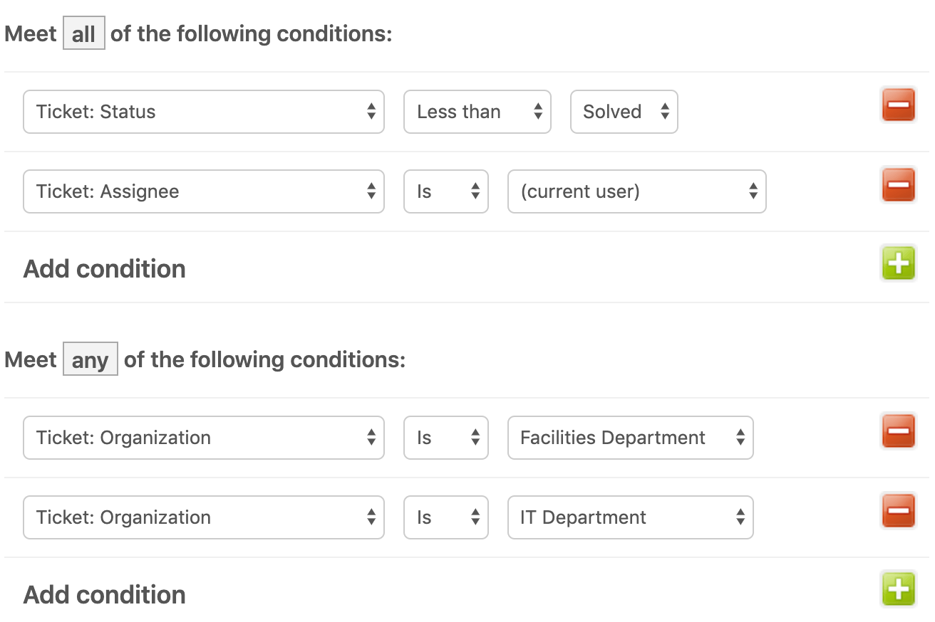Click Add condition under all conditions
Viewport: 935px width, 622px height.
[x=105, y=269]
